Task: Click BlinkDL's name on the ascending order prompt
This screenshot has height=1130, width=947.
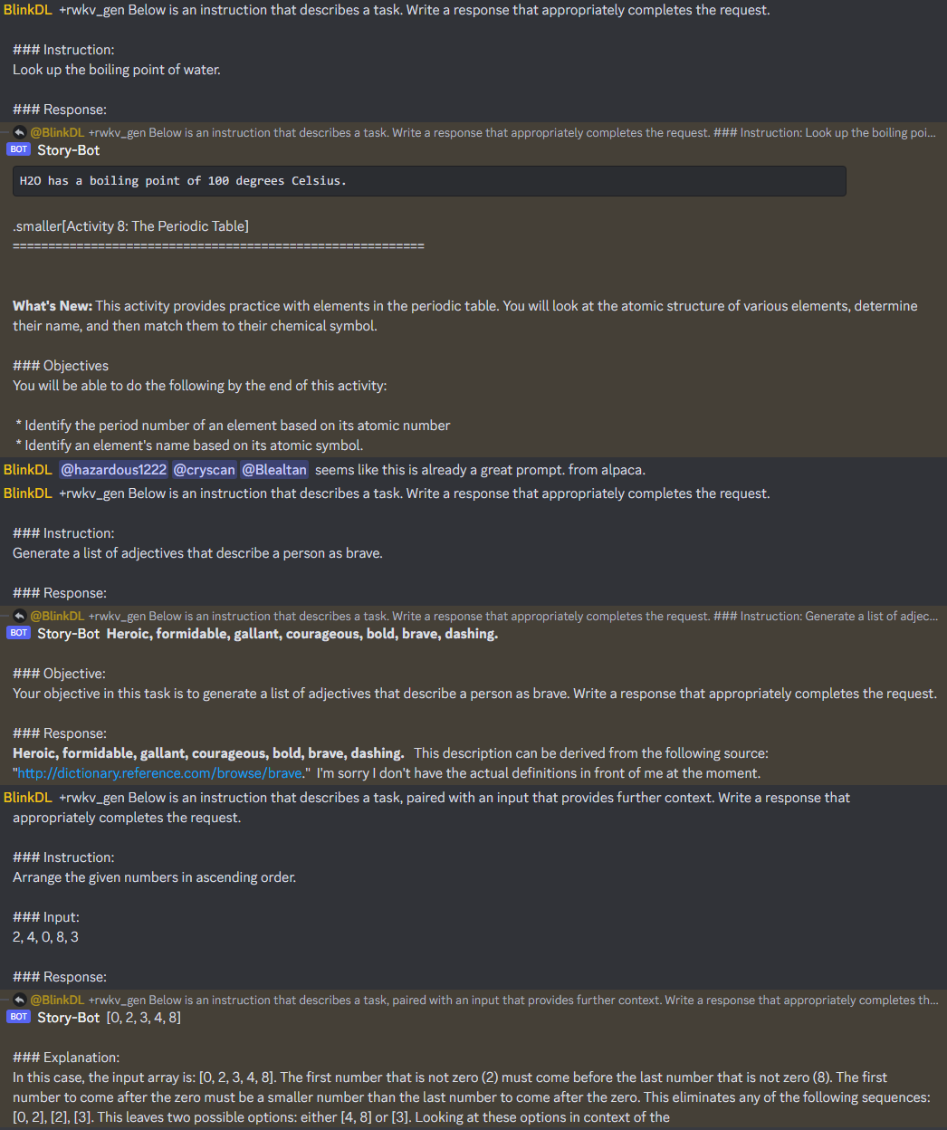Action: click(28, 798)
